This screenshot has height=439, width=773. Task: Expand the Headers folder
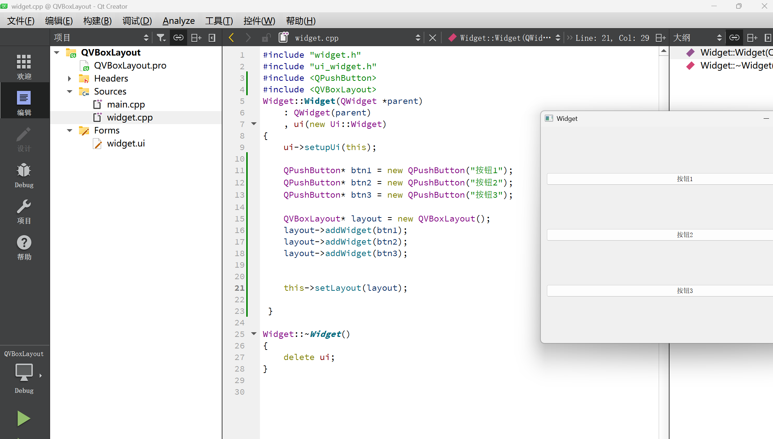pos(70,79)
